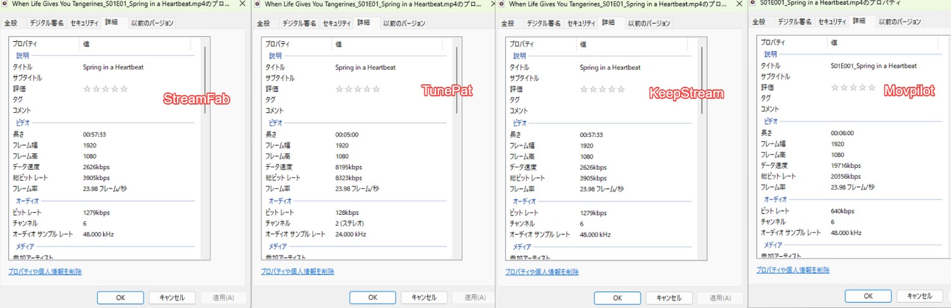Open セキュリティ tab in TunePat-labeled window
951x308 pixels.
pos(337,23)
